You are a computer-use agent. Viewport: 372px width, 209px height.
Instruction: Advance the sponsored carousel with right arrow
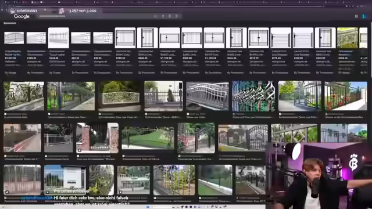pyautogui.click(x=363, y=52)
